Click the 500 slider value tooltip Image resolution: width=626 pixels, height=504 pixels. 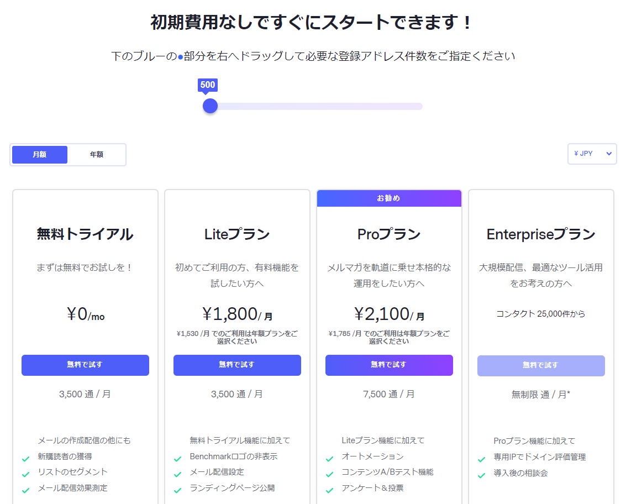208,85
